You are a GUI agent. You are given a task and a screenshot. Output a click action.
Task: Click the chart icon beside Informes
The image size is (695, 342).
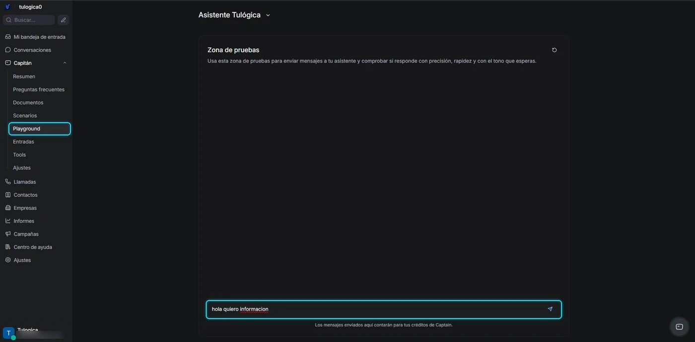point(8,221)
